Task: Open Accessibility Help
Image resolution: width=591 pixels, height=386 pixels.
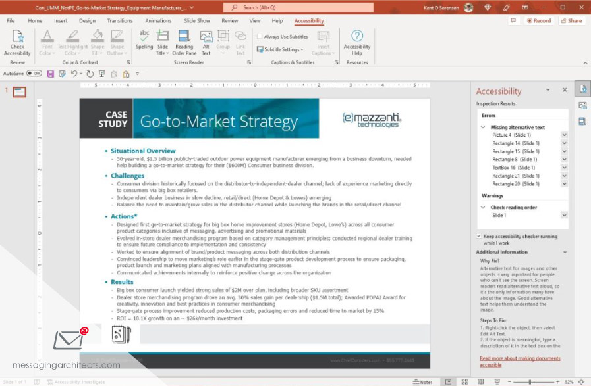Action: (x=357, y=42)
